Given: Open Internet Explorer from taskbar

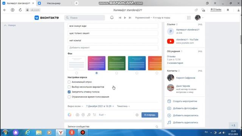Looking at the screenshot, I should pyautogui.click(x=28, y=133).
